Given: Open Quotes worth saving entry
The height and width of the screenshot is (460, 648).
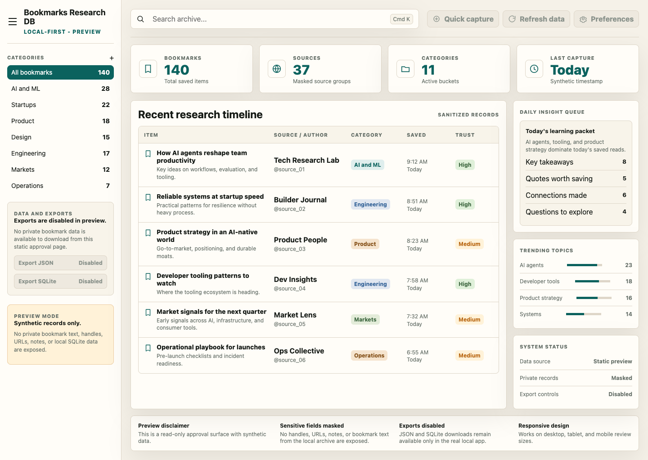Looking at the screenshot, I should click(x=576, y=179).
